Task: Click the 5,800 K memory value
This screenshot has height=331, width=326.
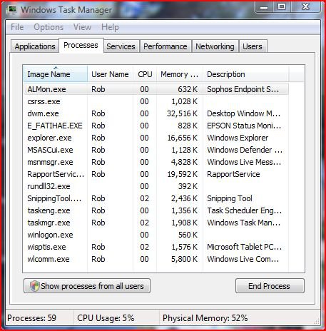Action: pyautogui.click(x=184, y=259)
